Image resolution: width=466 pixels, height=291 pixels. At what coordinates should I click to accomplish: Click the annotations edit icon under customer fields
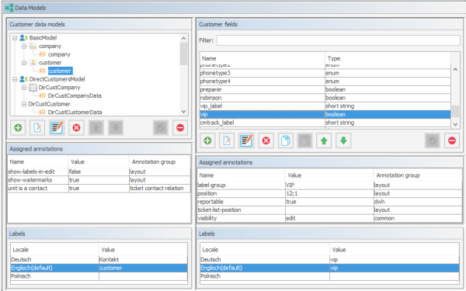(x=246, y=140)
